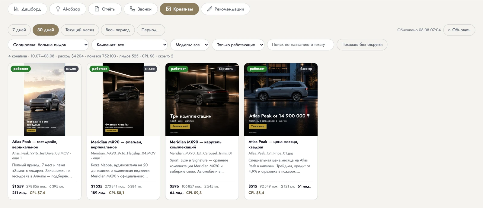Open title Atlas Peak — цена месяца, квадрат
This screenshot has height=208, width=483.
(273, 144)
